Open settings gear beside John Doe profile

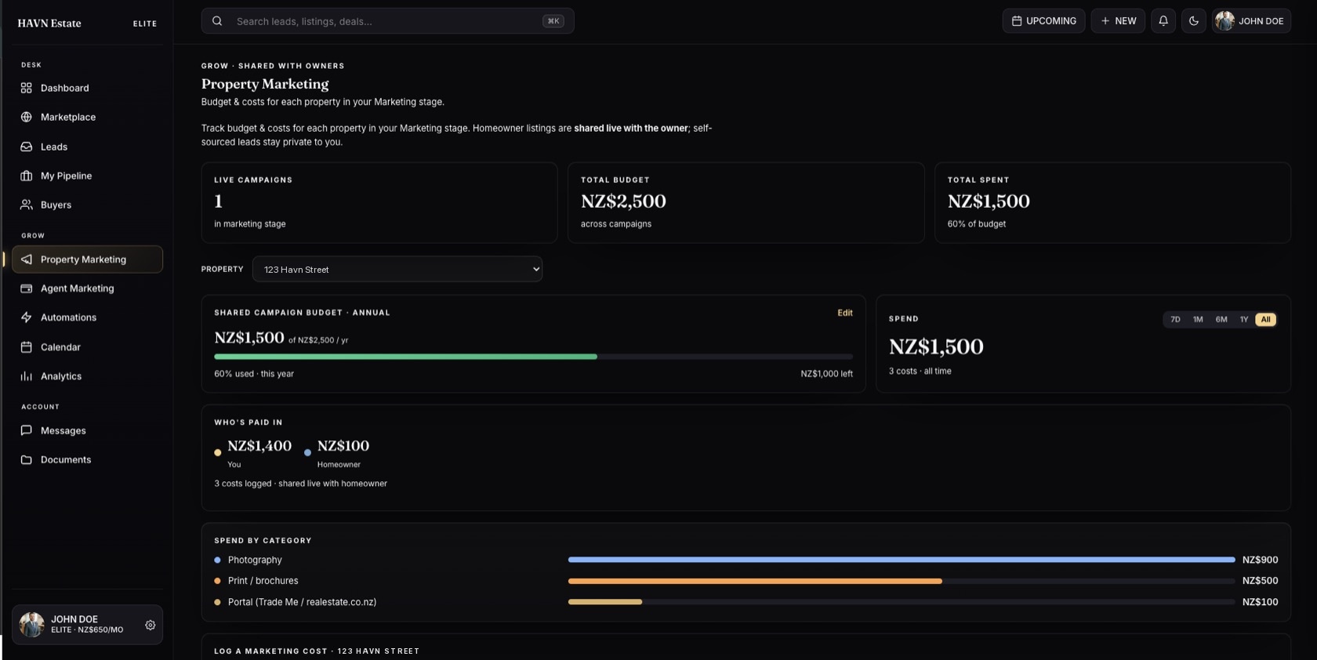tap(151, 626)
